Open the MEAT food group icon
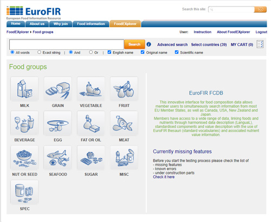The width and height of the screenshot is (271, 222). (124, 123)
